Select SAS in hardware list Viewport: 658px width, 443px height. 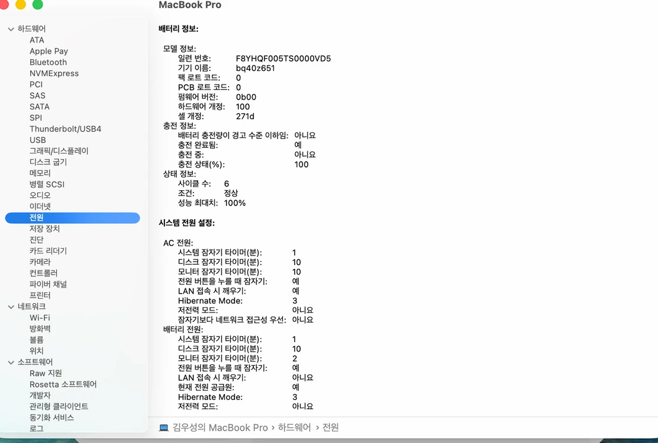pyautogui.click(x=37, y=96)
